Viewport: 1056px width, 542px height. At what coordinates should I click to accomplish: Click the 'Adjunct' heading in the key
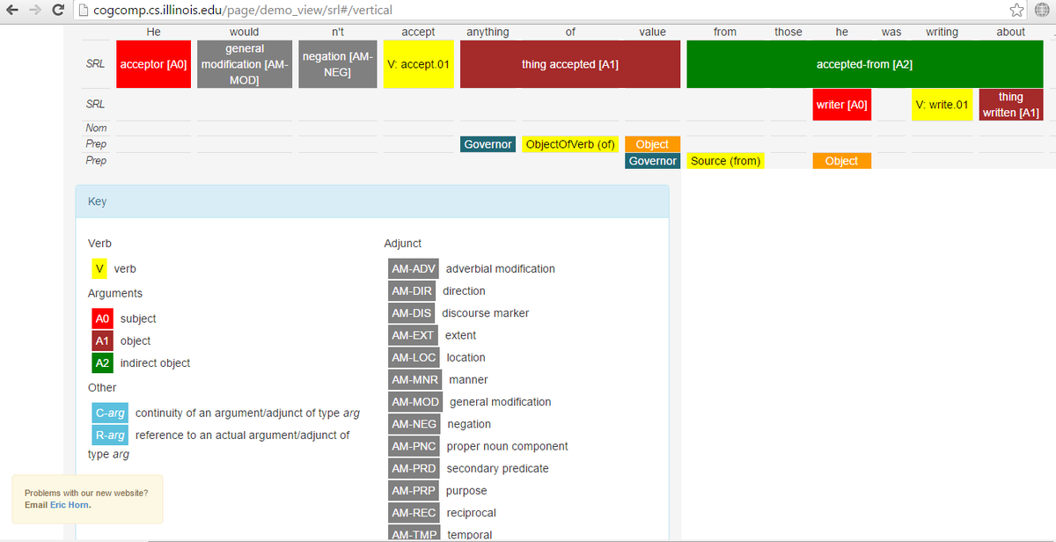pyautogui.click(x=403, y=243)
